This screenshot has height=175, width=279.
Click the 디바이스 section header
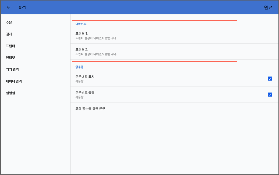81,24
